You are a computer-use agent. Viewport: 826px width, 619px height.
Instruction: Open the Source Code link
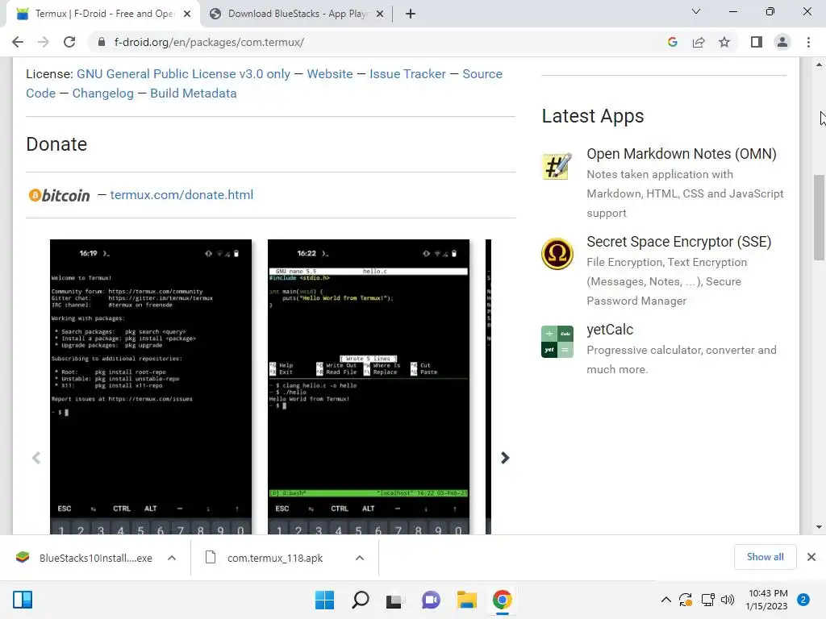(x=482, y=74)
